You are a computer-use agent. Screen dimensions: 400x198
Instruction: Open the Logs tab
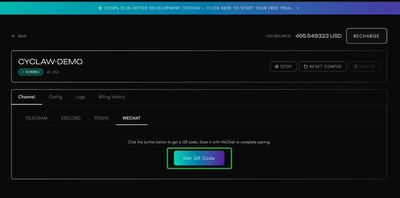(x=80, y=97)
